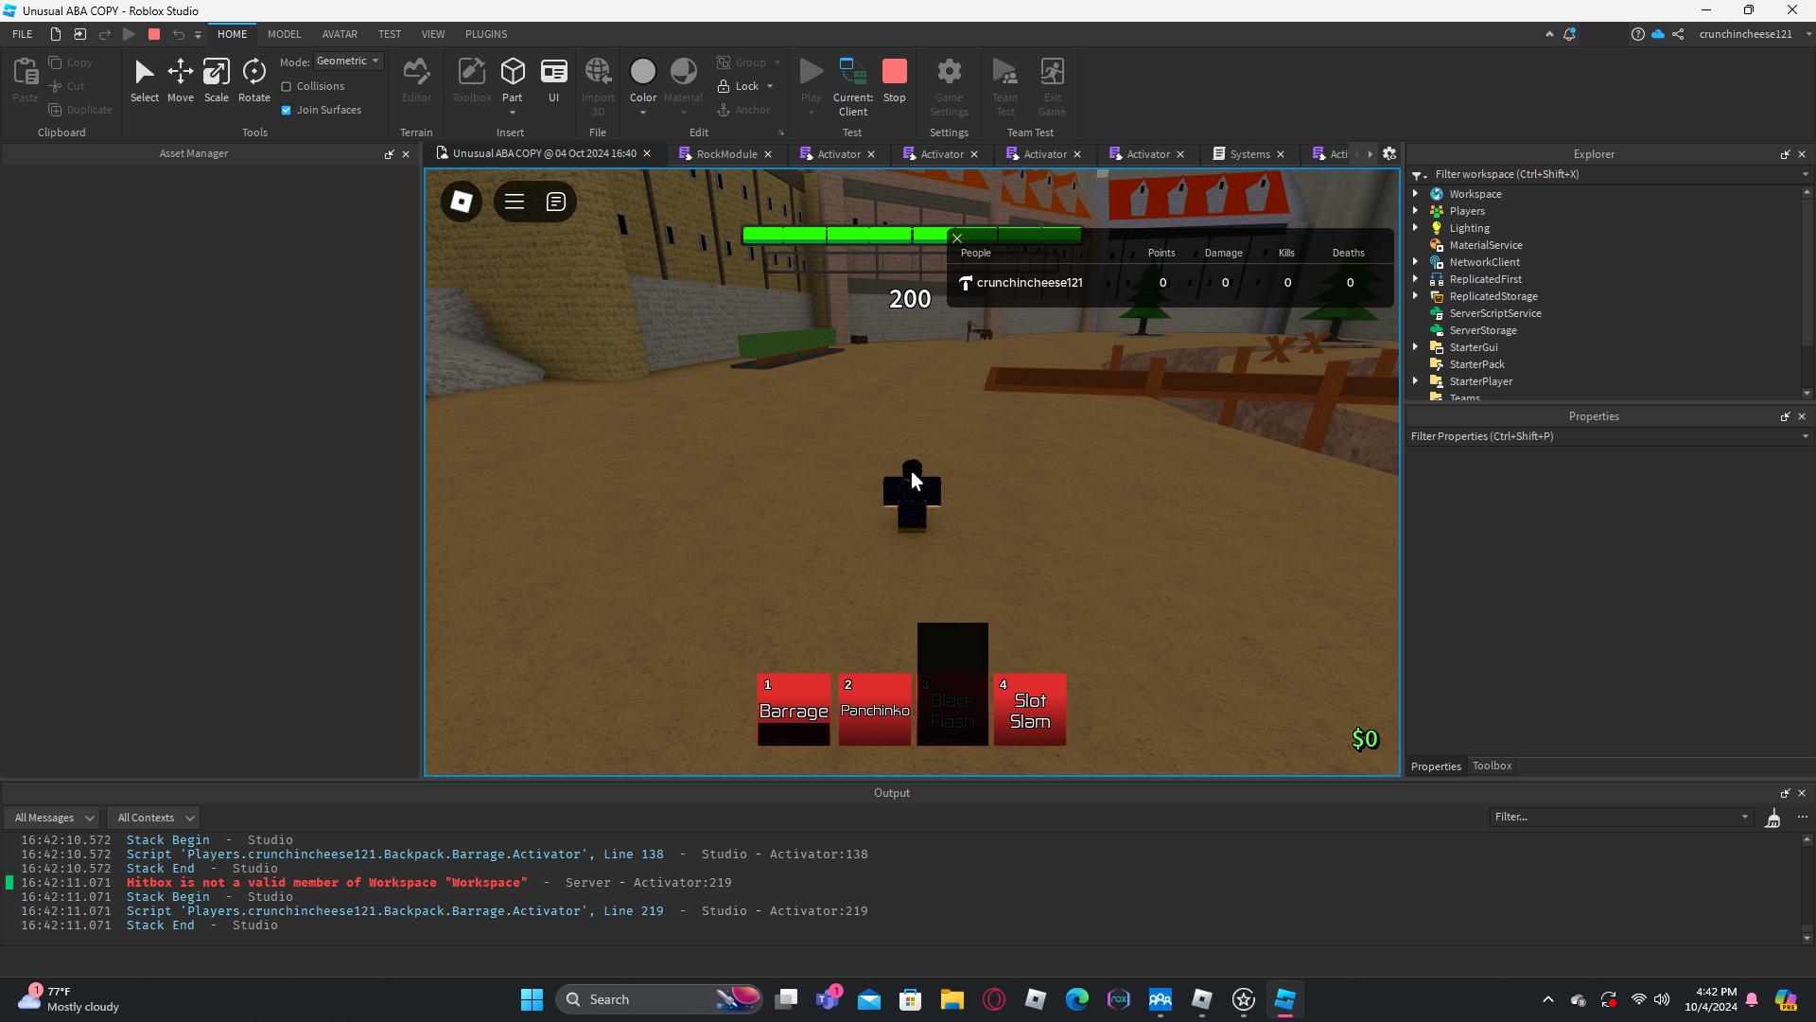Viewport: 1816px width, 1022px height.
Task: Click the Filter Properties field
Action: click(x=1609, y=436)
